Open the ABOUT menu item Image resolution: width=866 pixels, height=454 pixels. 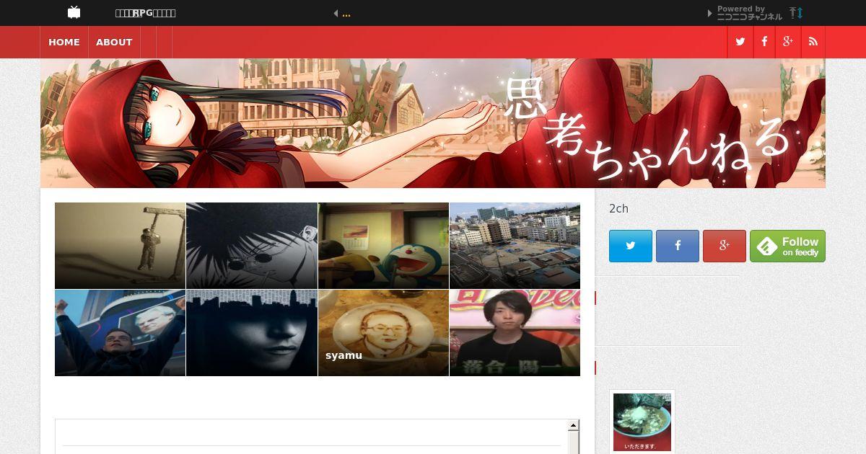point(114,42)
